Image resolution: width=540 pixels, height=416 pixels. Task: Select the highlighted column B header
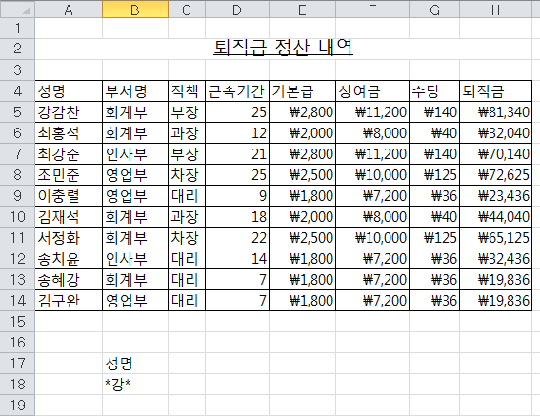pos(135,9)
